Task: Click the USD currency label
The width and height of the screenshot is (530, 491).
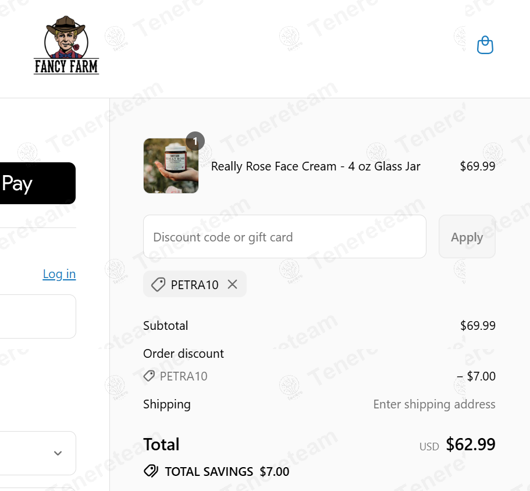Action: [429, 447]
